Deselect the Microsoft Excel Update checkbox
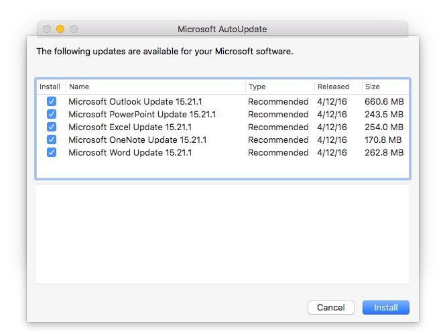445x336 pixels. [52, 127]
